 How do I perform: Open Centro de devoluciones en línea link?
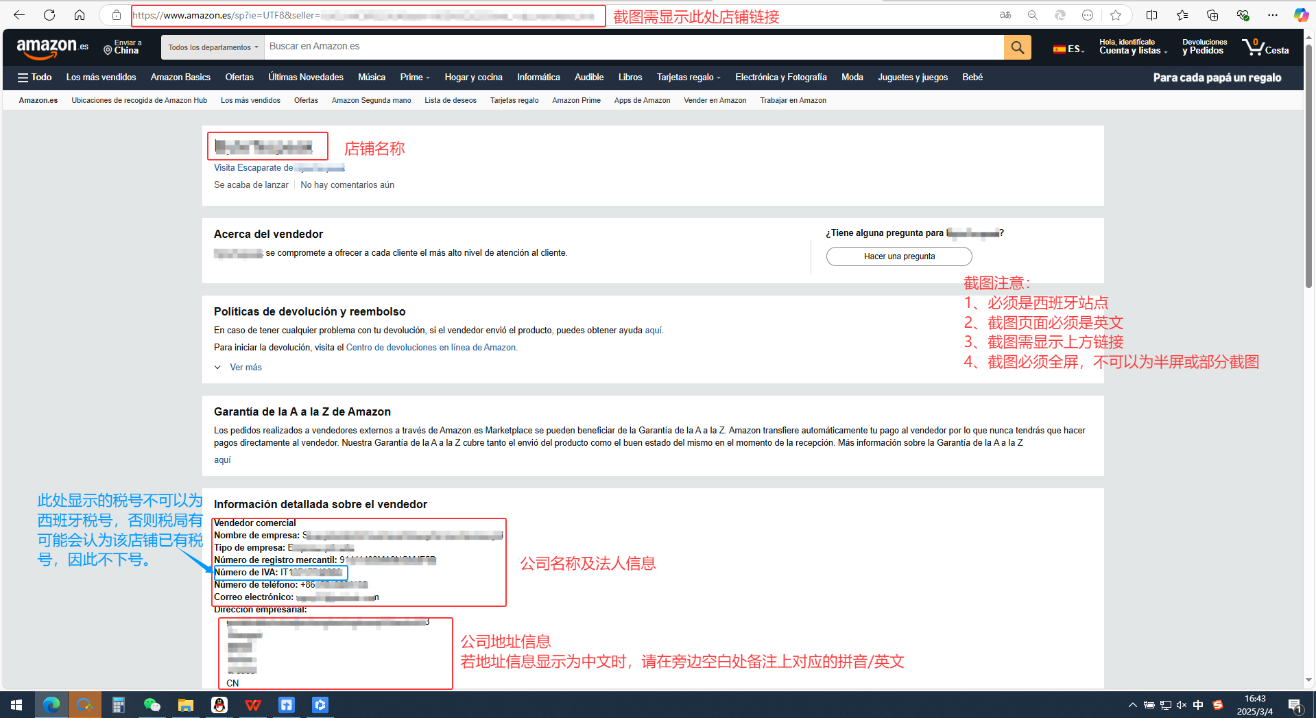click(x=431, y=348)
